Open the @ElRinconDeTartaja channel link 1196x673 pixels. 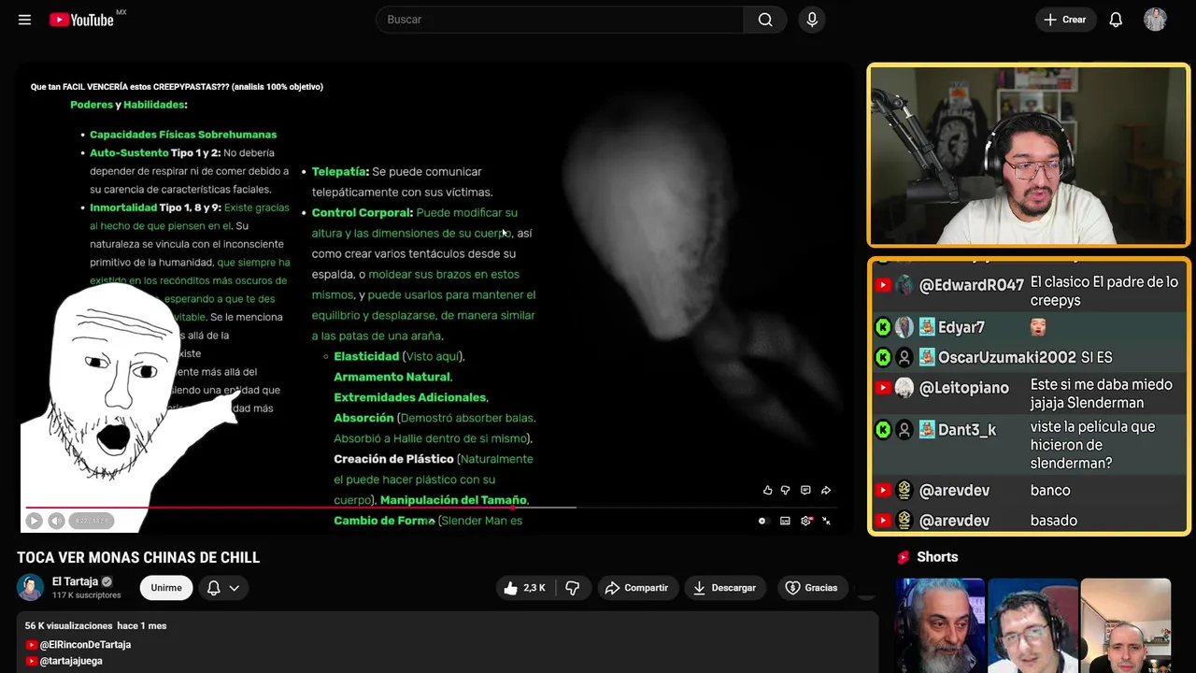pos(85,645)
